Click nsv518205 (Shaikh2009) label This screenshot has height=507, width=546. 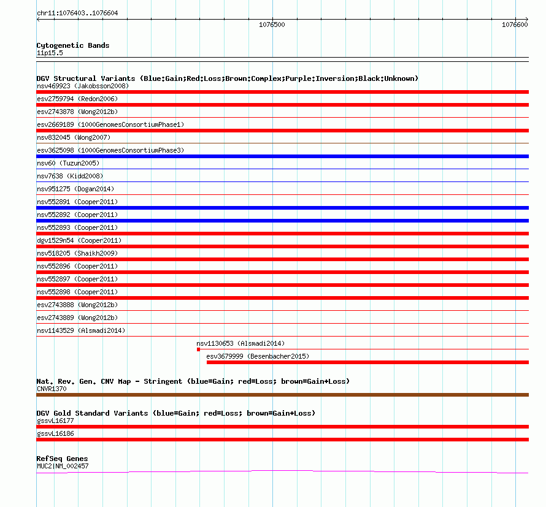[77, 253]
